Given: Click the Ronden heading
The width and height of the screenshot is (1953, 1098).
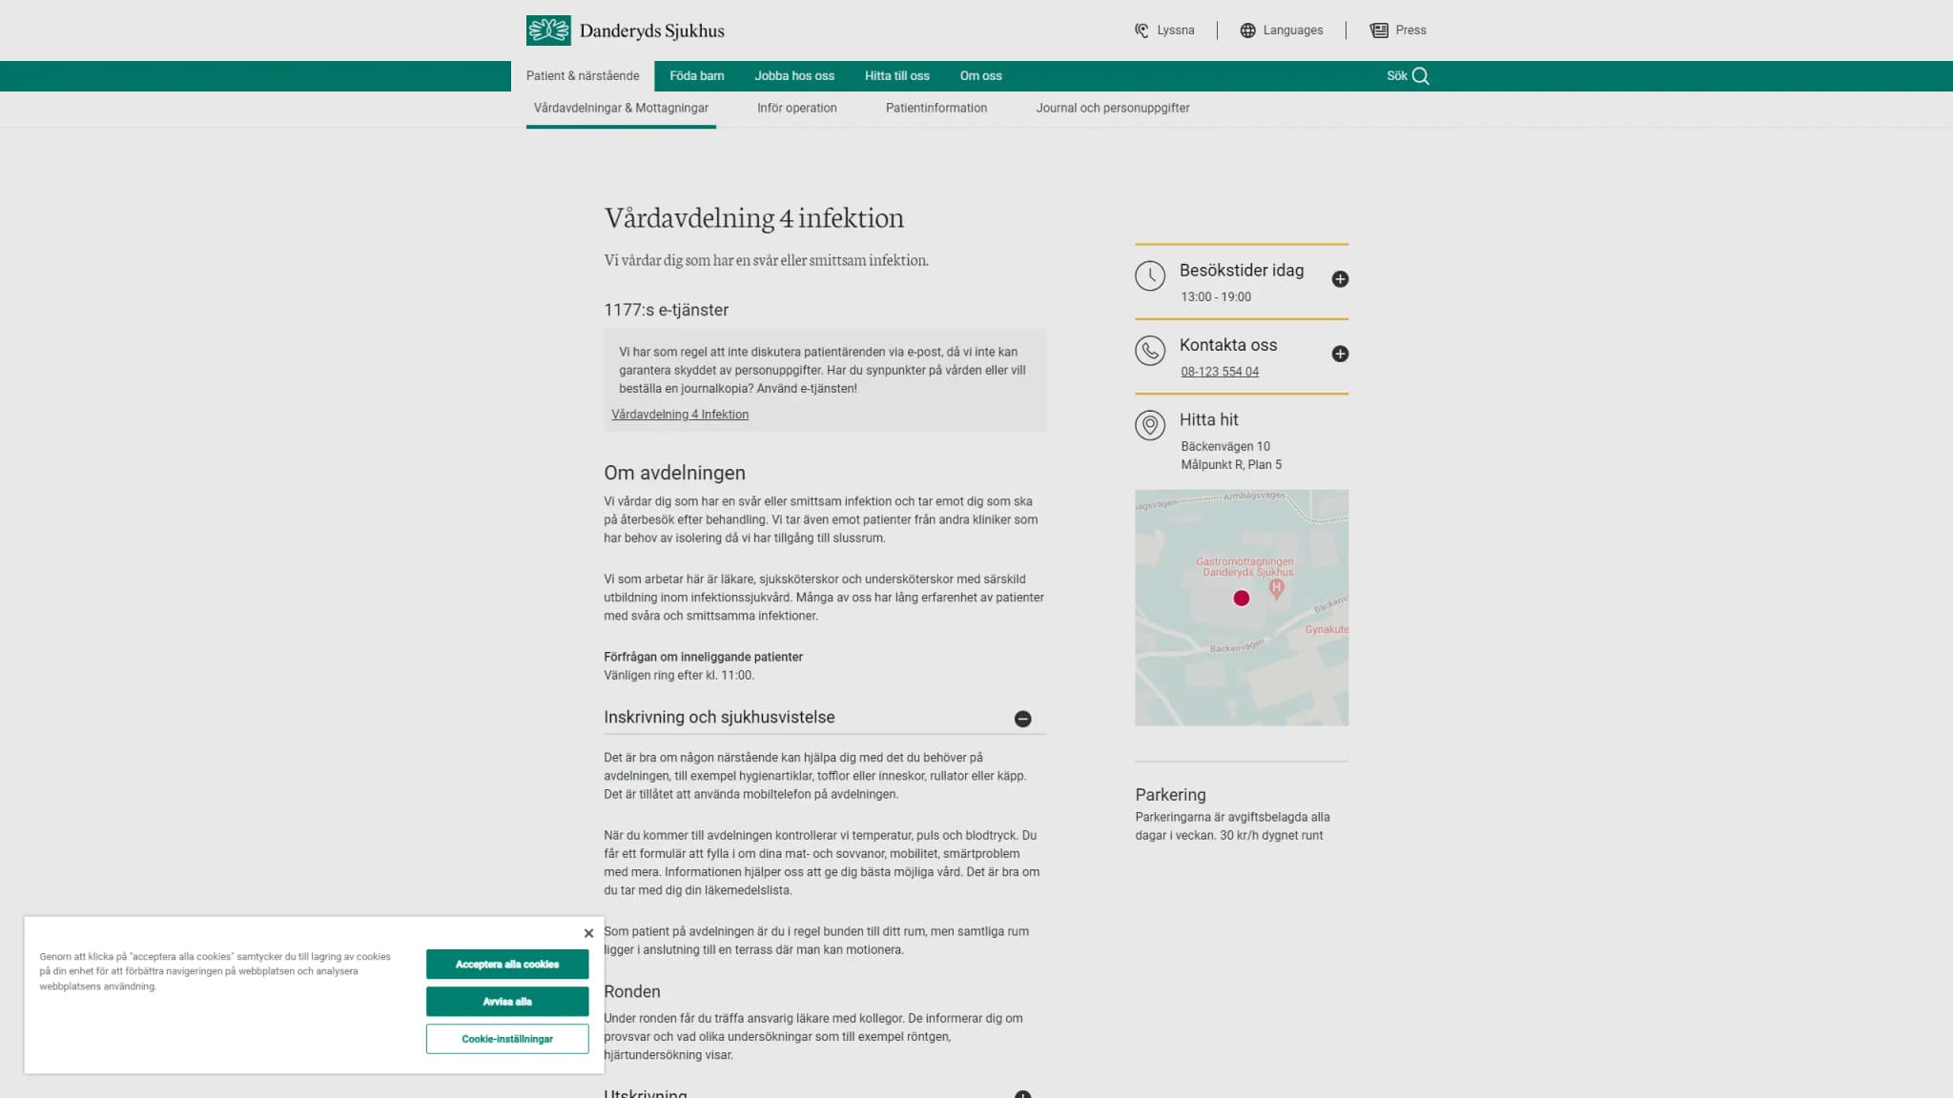Looking at the screenshot, I should pos(632,992).
